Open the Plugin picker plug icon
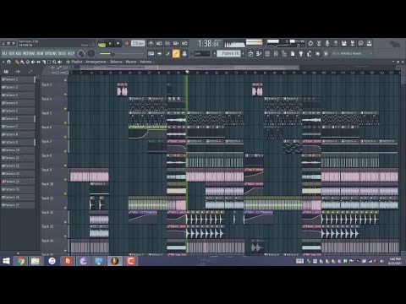The image size is (406, 304). (x=301, y=53)
